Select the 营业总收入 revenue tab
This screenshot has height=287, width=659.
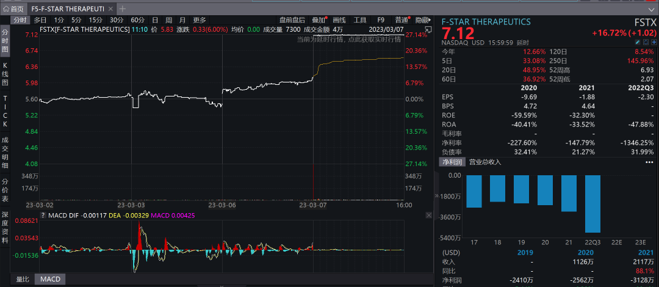[485, 162]
